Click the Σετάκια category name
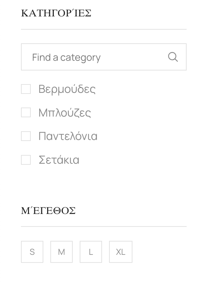209x289 pixels. (x=59, y=160)
